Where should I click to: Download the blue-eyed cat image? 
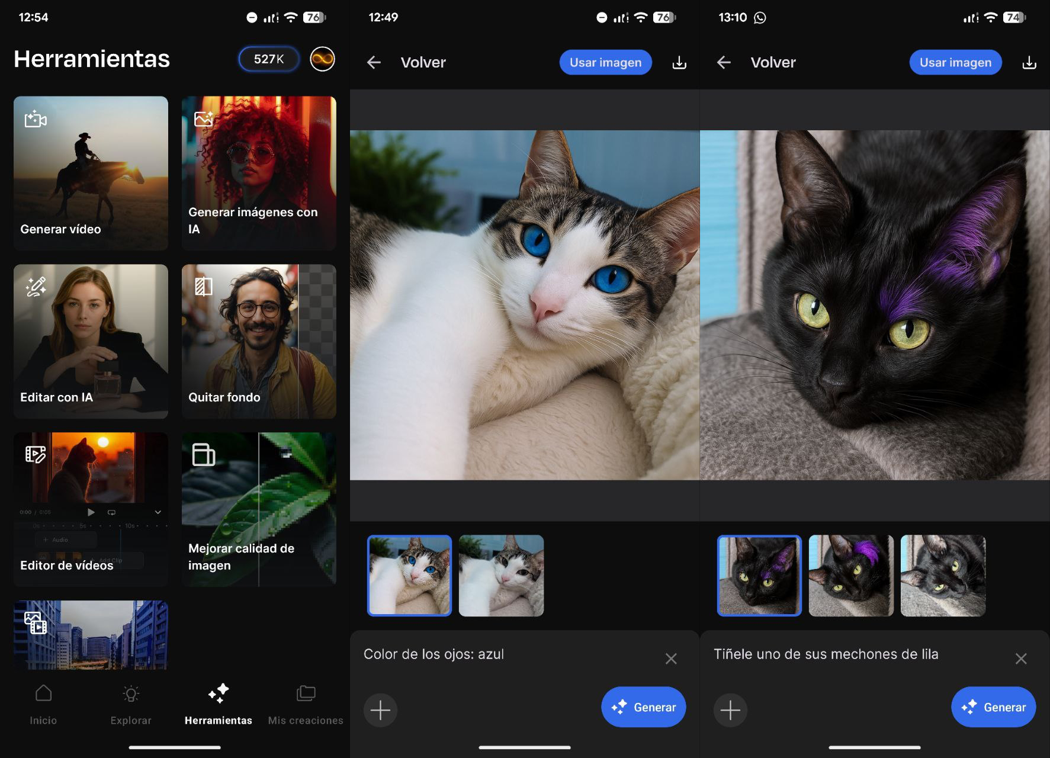click(x=679, y=62)
